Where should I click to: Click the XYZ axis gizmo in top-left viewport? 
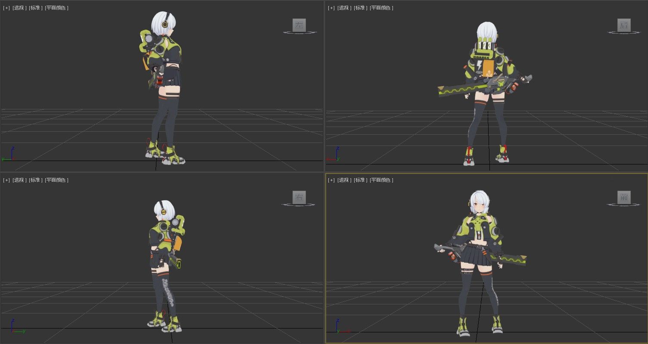tap(8, 155)
